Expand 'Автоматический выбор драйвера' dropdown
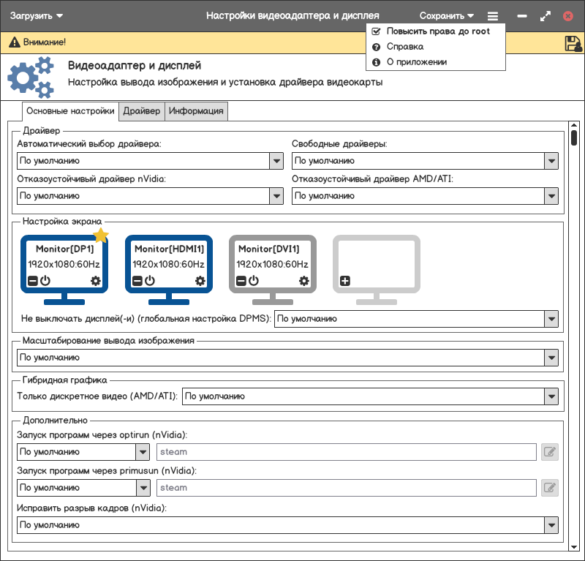Viewport: 585px width, 561px height. (x=276, y=161)
